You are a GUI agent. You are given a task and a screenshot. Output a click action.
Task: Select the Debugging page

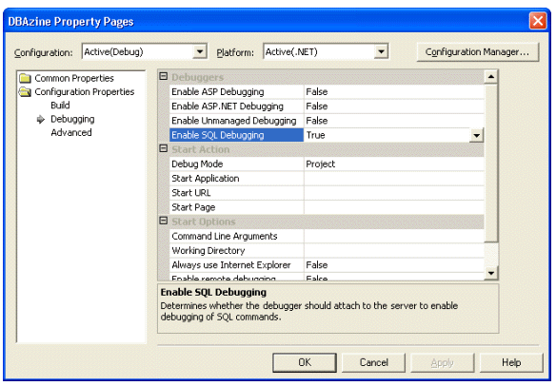tap(72, 120)
